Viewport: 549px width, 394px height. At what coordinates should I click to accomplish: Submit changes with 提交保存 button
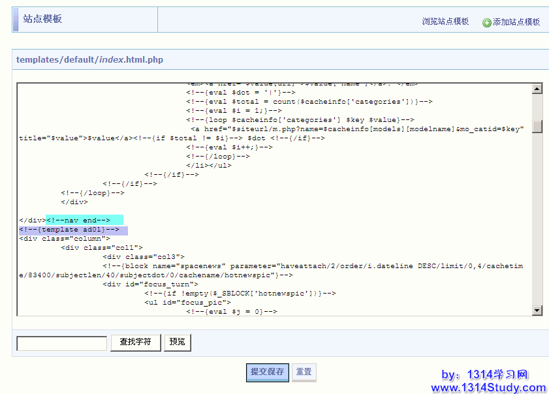pyautogui.click(x=268, y=372)
